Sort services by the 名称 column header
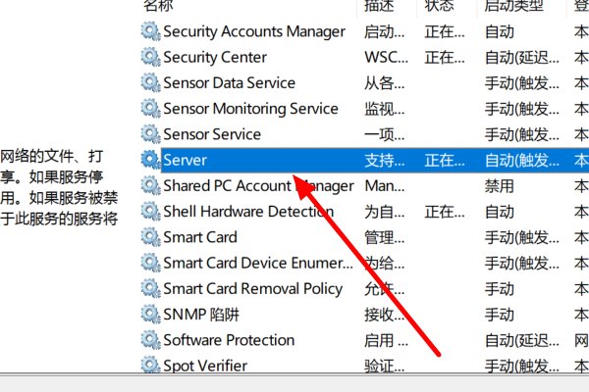The image size is (589, 392). pos(157,6)
